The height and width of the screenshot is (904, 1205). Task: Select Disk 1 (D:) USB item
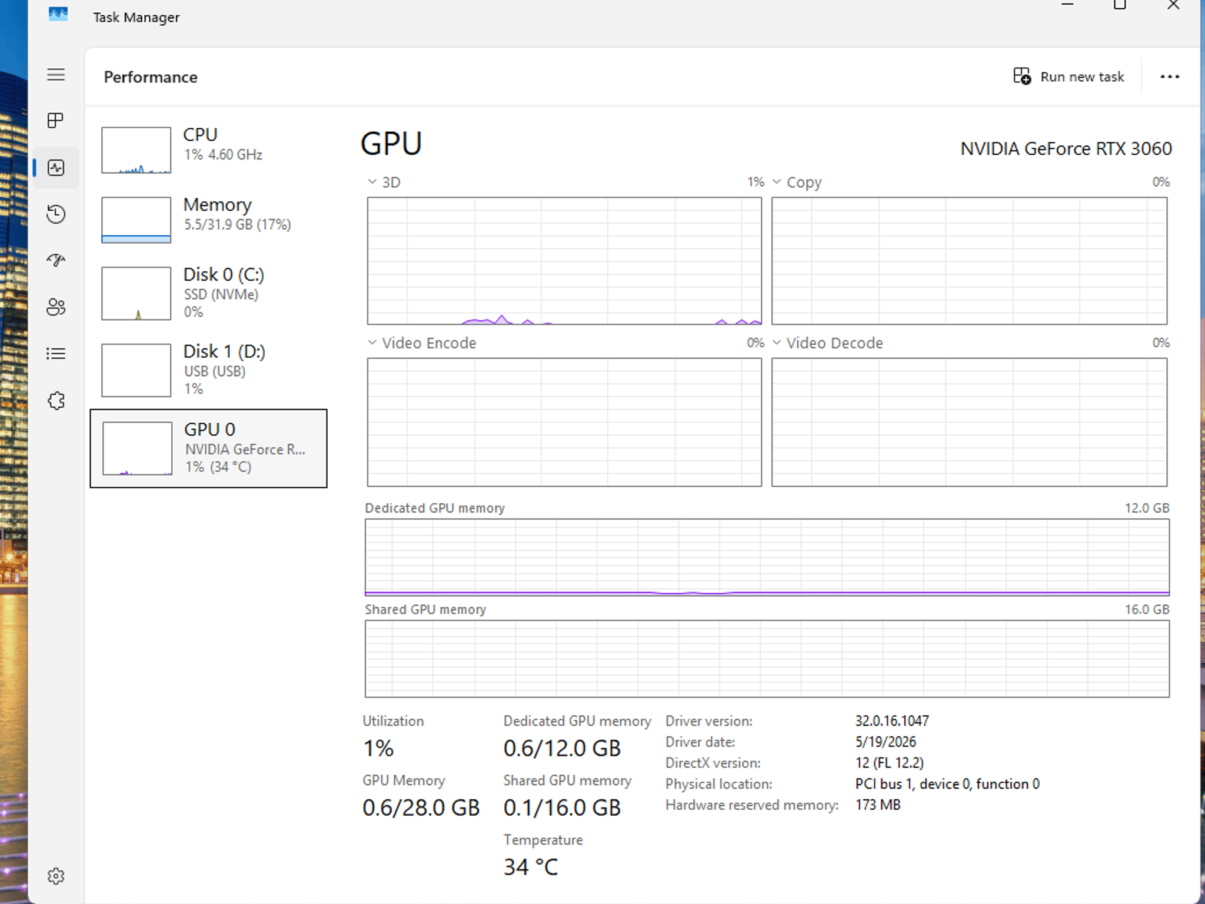coord(209,370)
